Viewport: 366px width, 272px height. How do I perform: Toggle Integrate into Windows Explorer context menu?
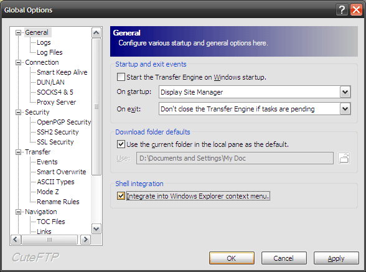(121, 196)
